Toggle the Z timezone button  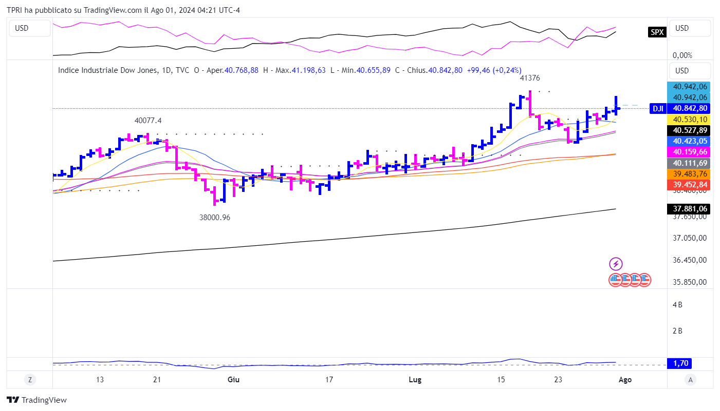point(30,380)
